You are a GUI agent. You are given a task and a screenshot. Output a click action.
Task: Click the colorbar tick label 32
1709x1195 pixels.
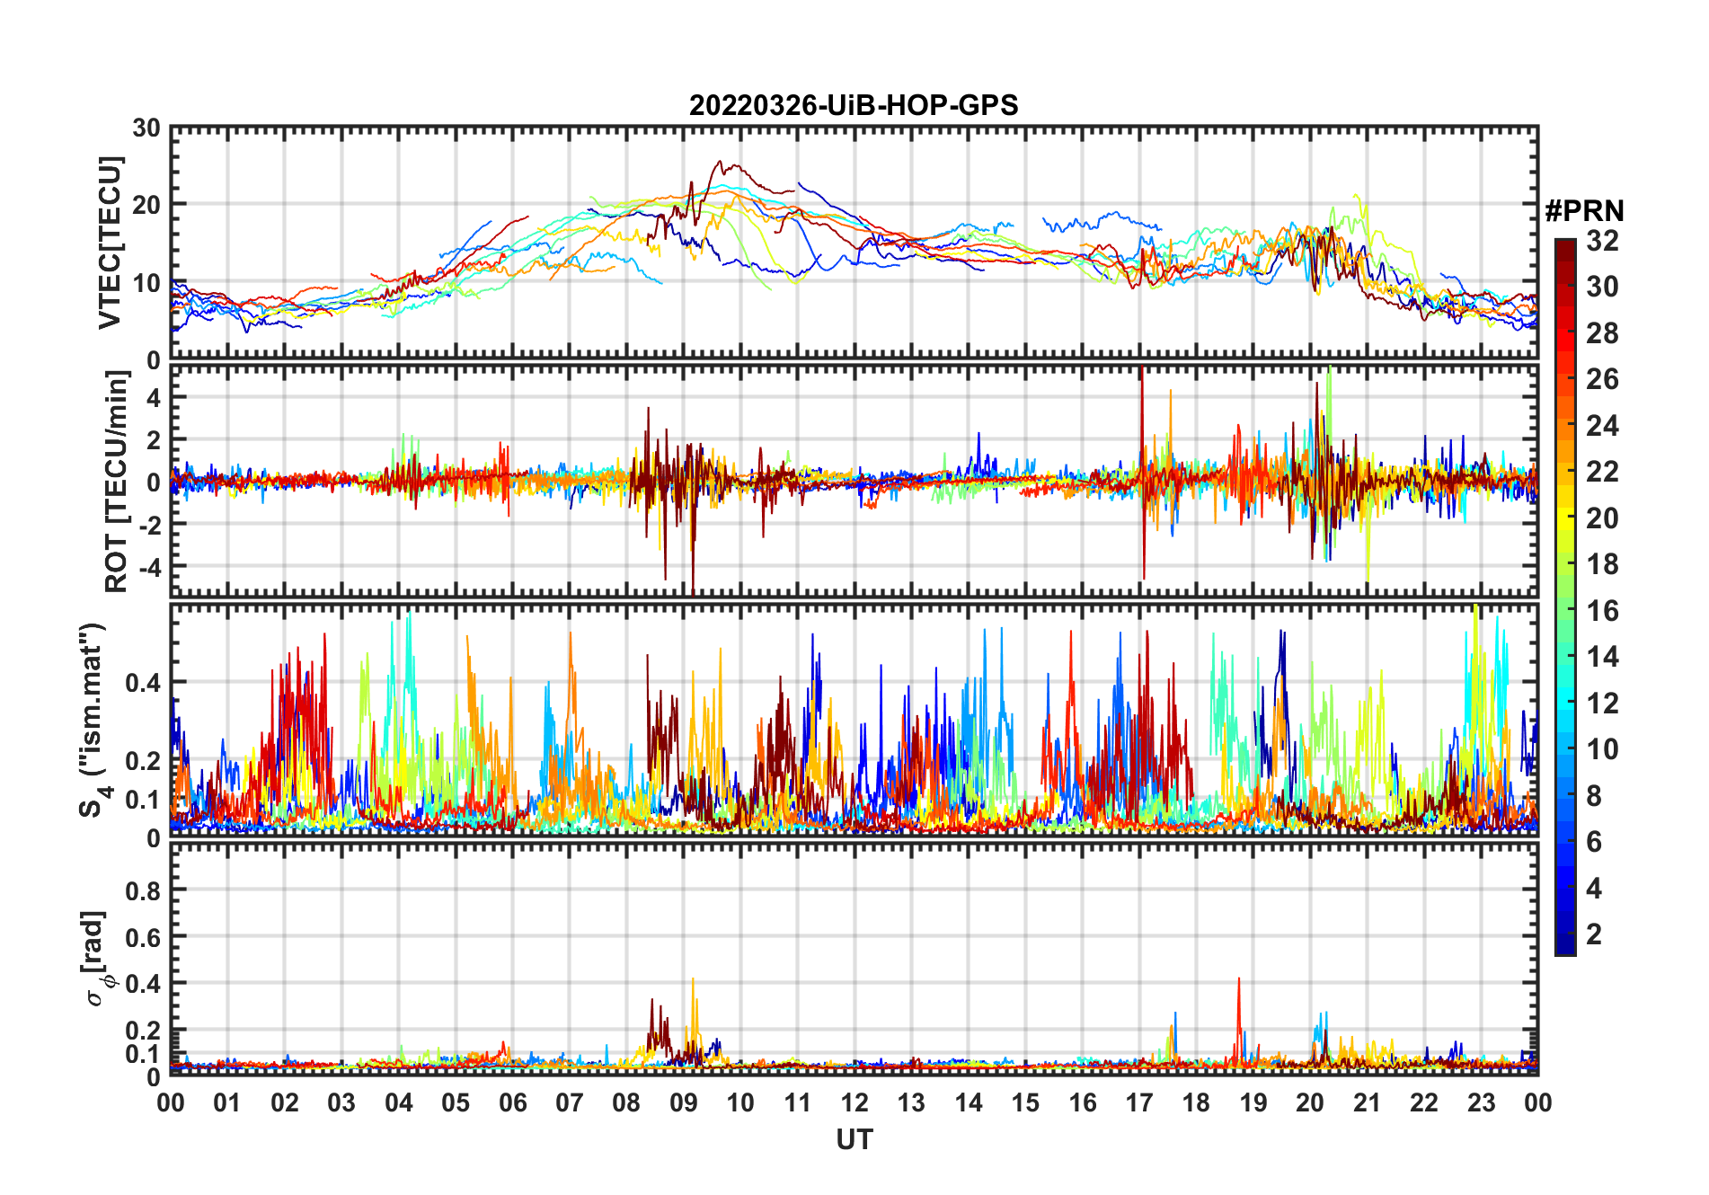pos(1602,241)
